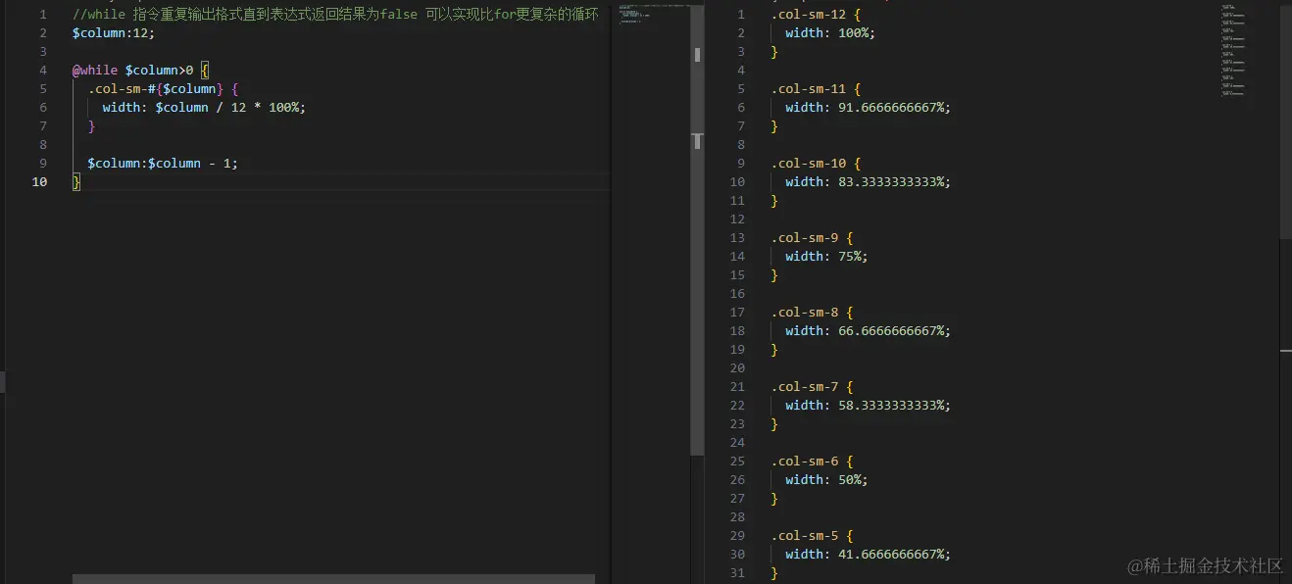Viewport: 1292px width, 584px height.
Task: Click the left editor's minimap preview
Action: coord(652,14)
